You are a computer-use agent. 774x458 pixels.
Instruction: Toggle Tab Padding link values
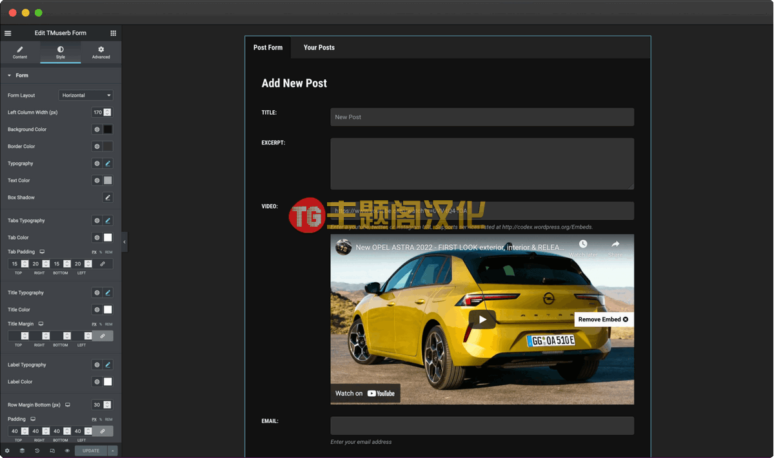[x=103, y=264]
